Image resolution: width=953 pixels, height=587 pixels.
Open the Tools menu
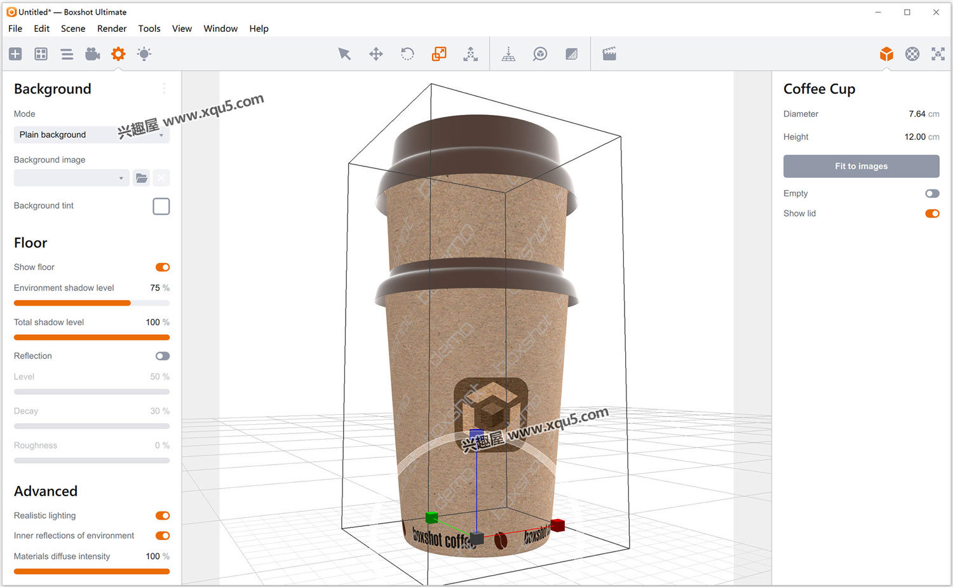point(149,29)
